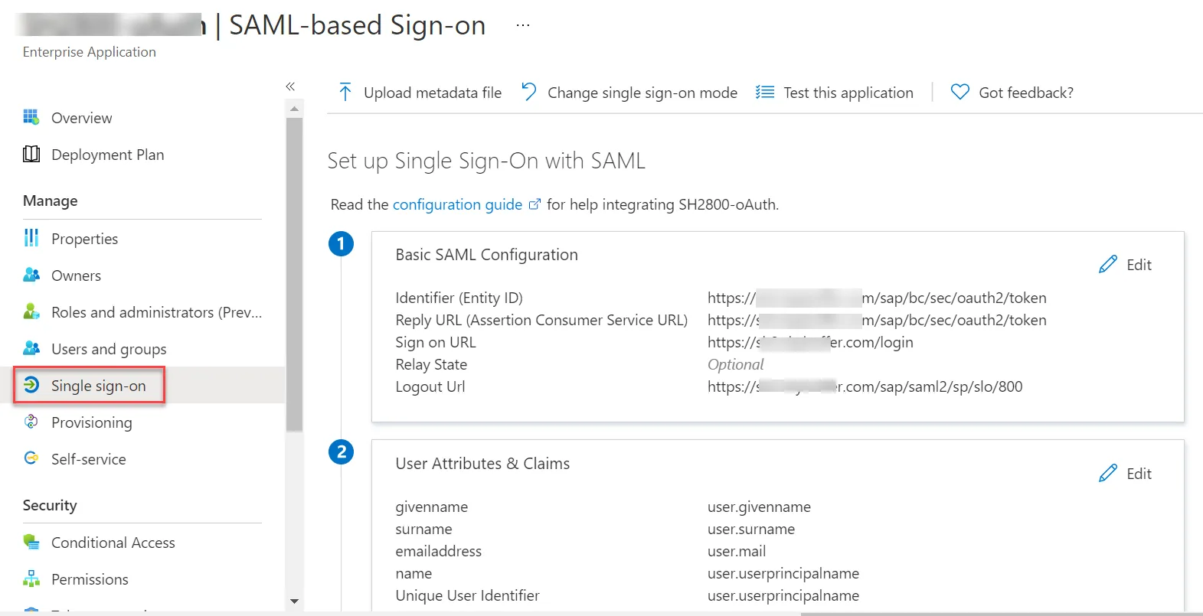
Task: Click the Deployment Plan book icon
Action: 31,154
